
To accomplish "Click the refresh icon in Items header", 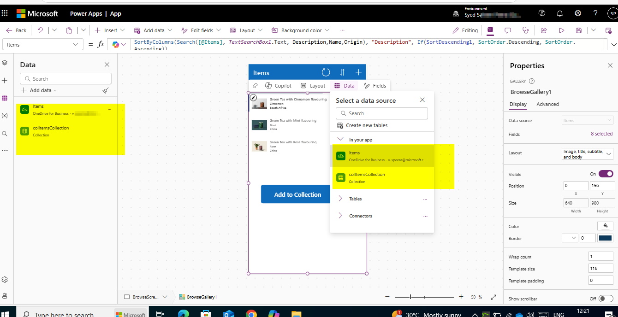I will coord(326,72).
